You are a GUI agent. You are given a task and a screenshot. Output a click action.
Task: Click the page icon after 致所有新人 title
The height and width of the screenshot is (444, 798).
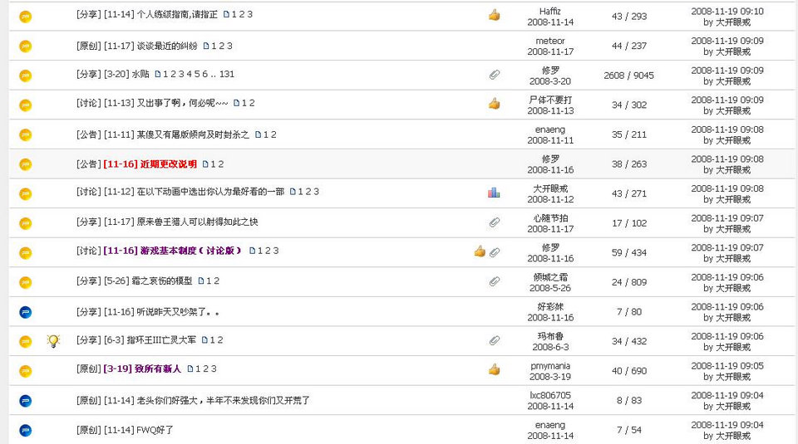click(x=190, y=368)
